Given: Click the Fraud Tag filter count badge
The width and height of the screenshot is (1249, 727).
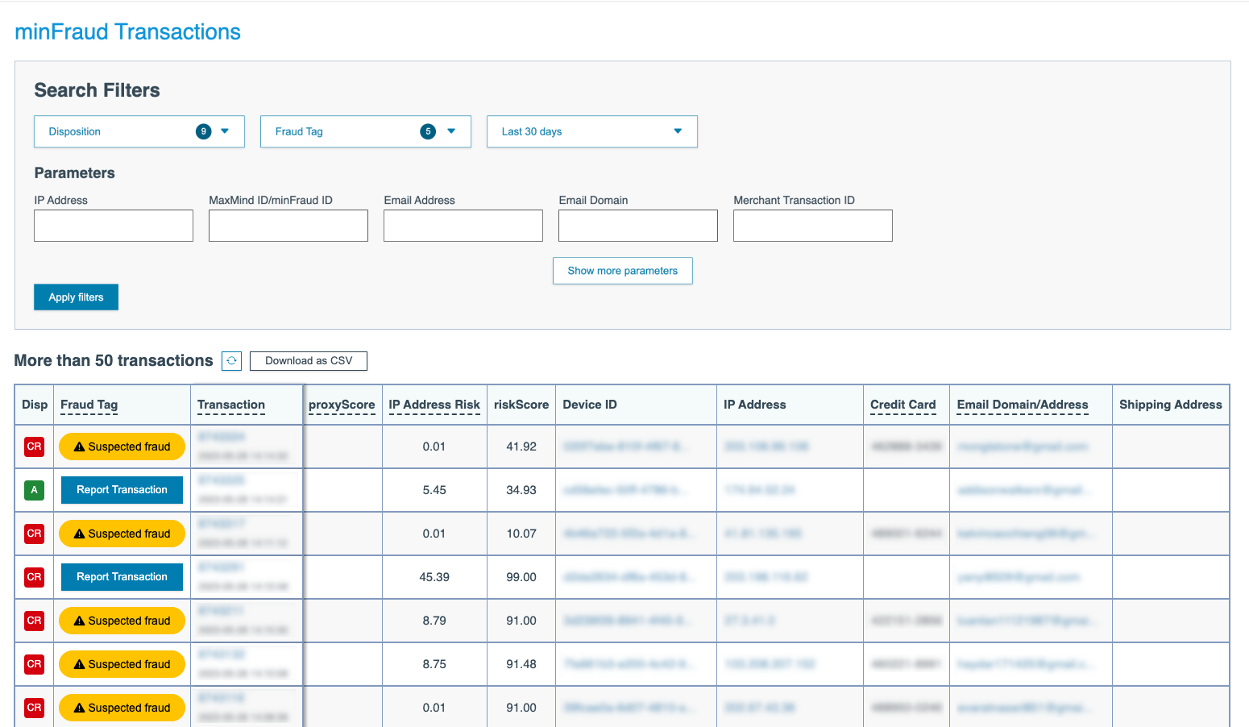Looking at the screenshot, I should (428, 131).
